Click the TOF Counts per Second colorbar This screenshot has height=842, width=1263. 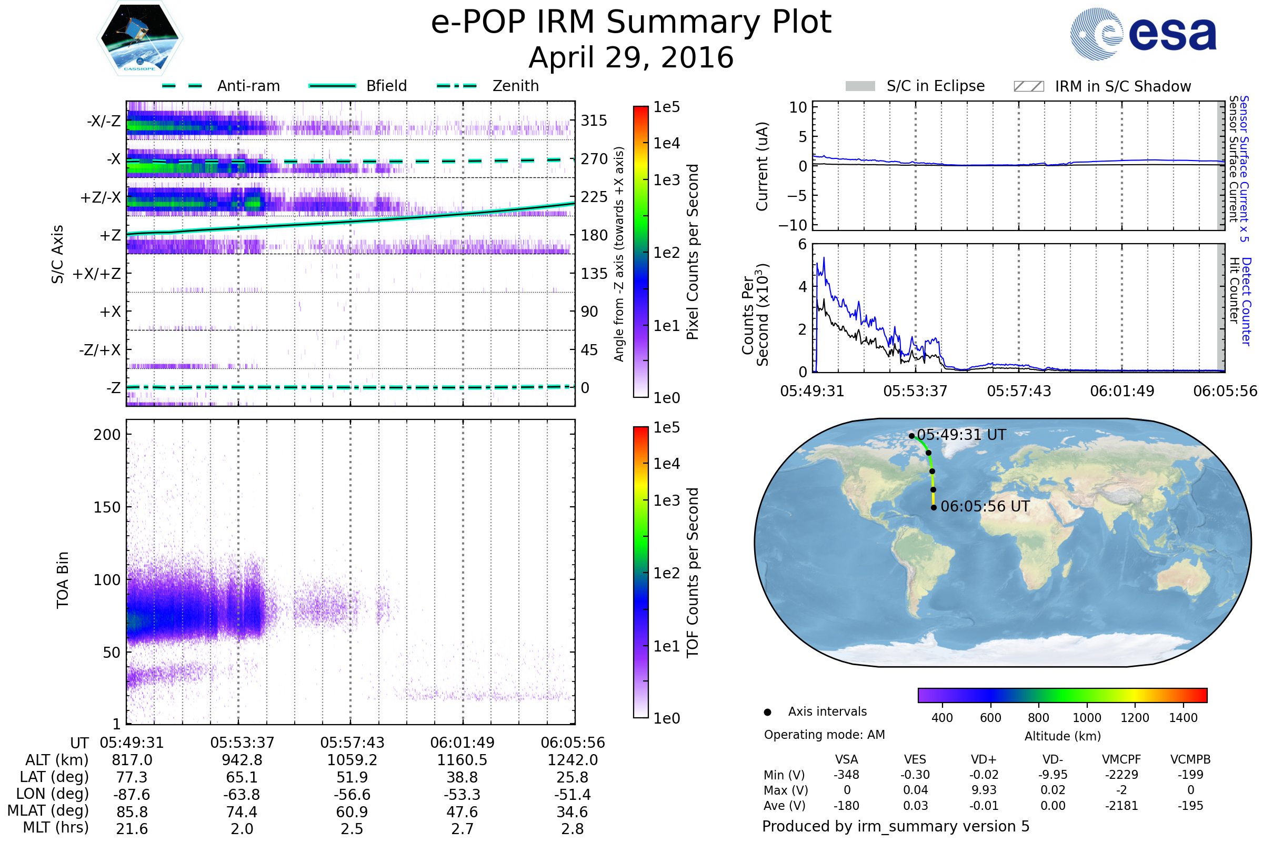pyautogui.click(x=640, y=572)
